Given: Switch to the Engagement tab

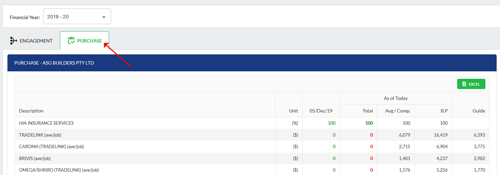Looking at the screenshot, I should coord(36,41).
